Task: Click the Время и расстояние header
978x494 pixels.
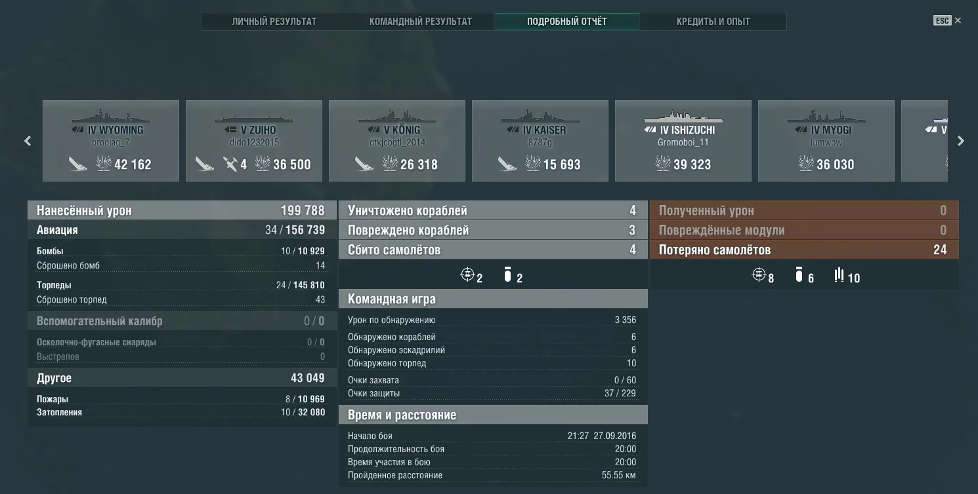Action: tap(493, 415)
